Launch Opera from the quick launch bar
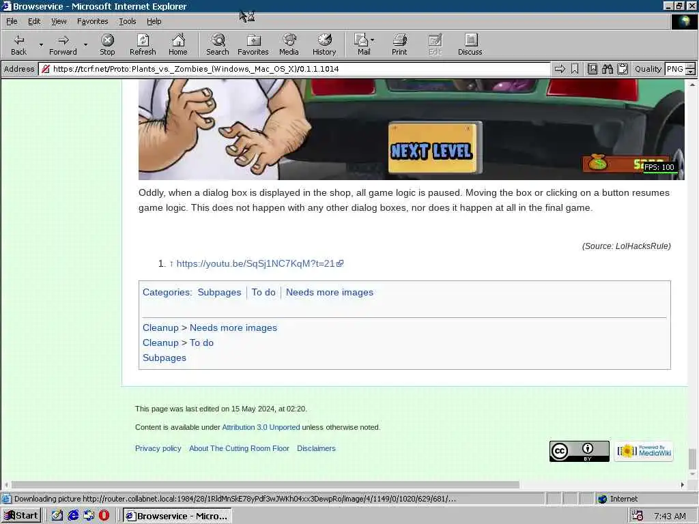 [104, 516]
